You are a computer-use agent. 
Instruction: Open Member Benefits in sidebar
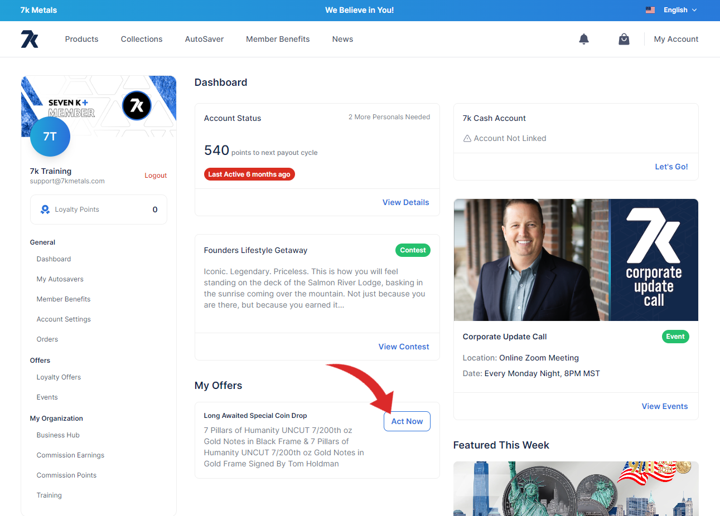64,299
